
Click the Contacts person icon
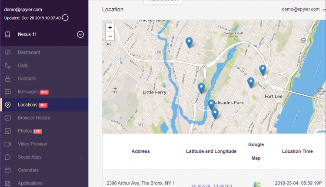pos(8,79)
